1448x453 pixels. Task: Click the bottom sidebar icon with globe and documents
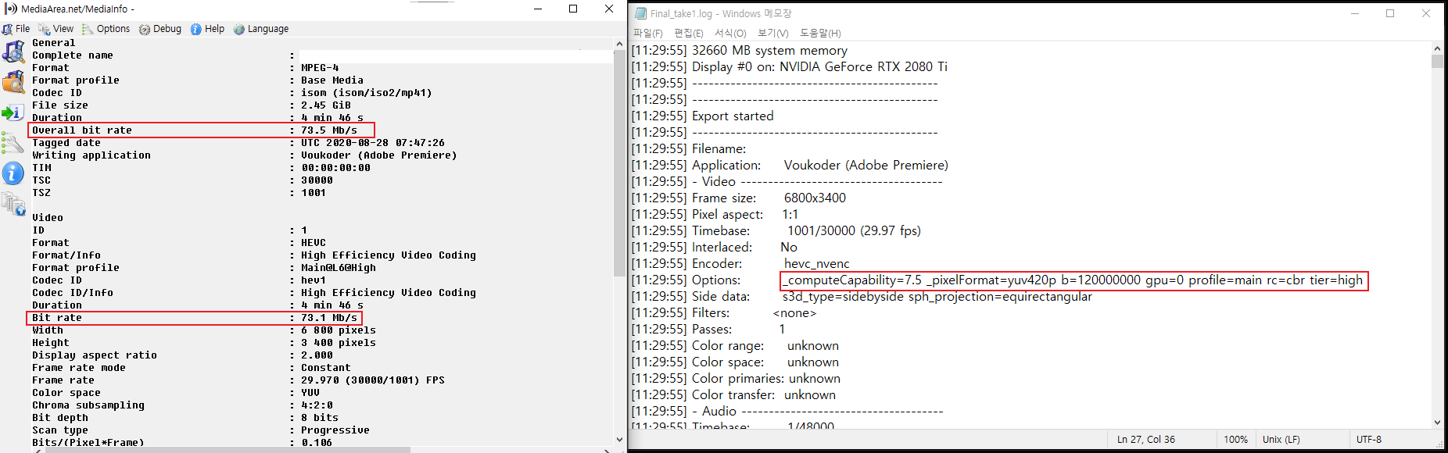point(13,205)
